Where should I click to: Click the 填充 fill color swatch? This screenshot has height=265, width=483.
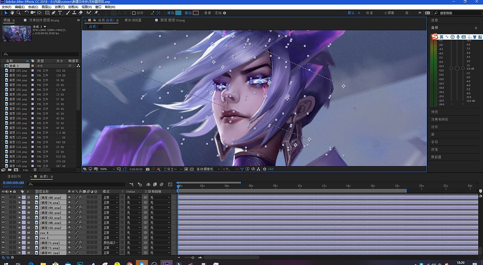[178, 13]
